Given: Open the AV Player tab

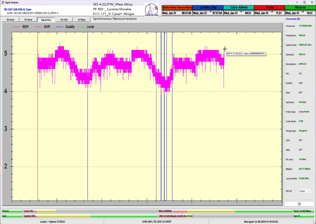Looking at the screenshot, I should (81, 20).
